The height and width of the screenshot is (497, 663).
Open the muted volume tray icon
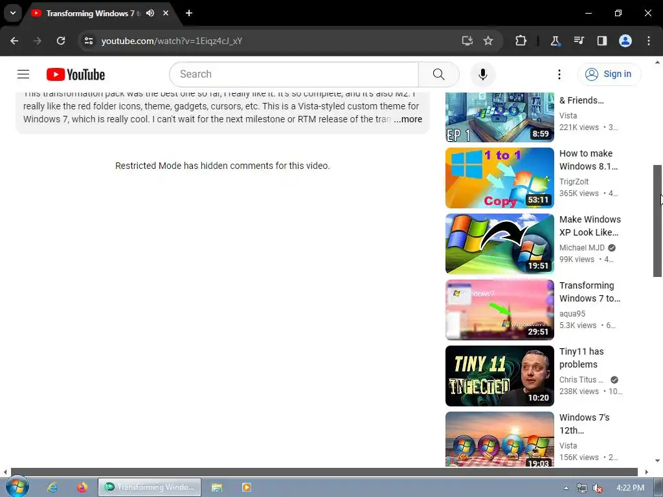598,488
